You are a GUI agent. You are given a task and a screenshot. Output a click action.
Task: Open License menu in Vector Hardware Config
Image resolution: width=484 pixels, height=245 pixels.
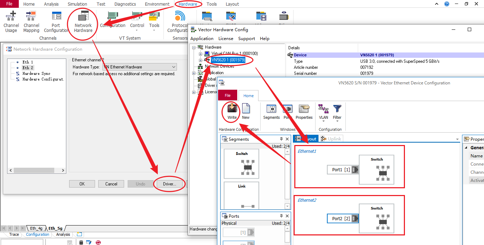tap(226, 38)
